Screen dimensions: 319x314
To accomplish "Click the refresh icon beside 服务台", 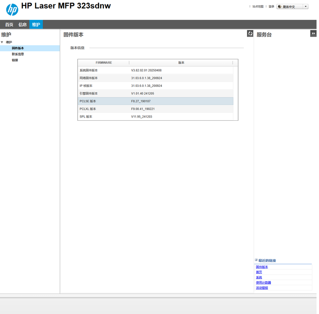I will pyautogui.click(x=250, y=34).
